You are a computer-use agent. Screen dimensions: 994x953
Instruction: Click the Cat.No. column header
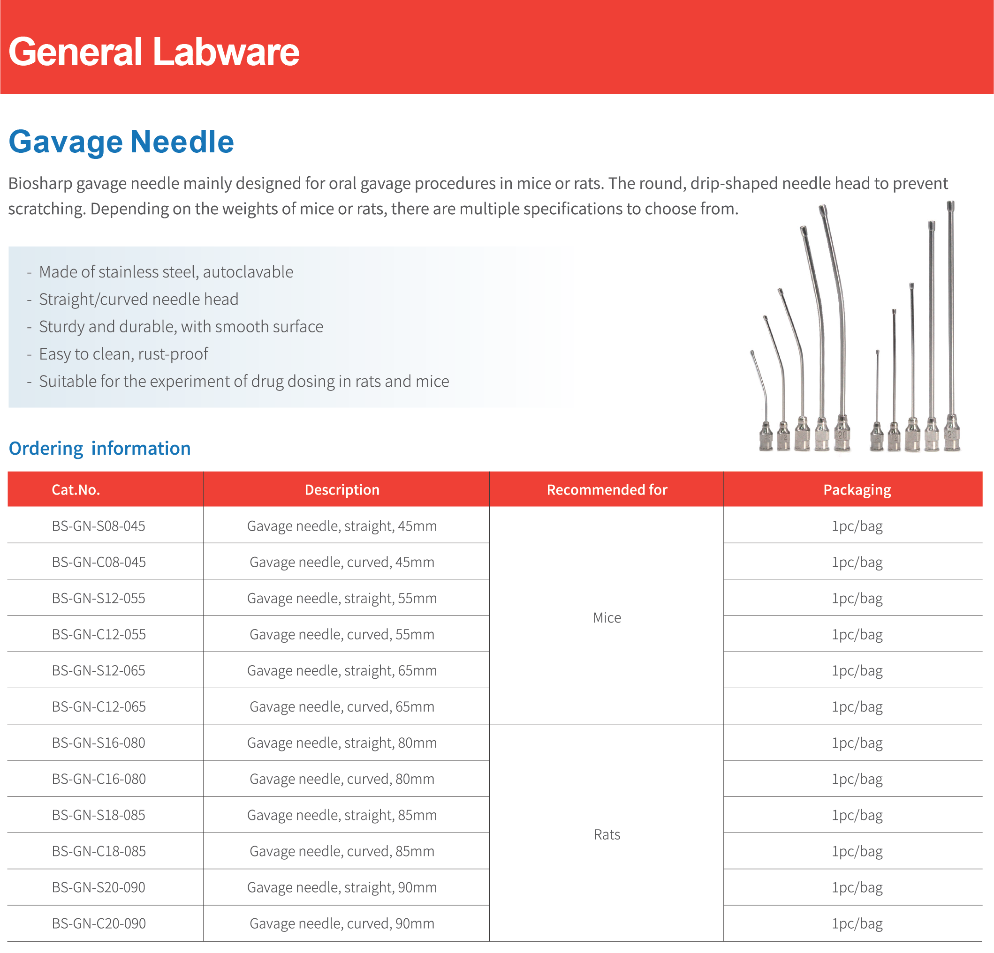coord(76,489)
